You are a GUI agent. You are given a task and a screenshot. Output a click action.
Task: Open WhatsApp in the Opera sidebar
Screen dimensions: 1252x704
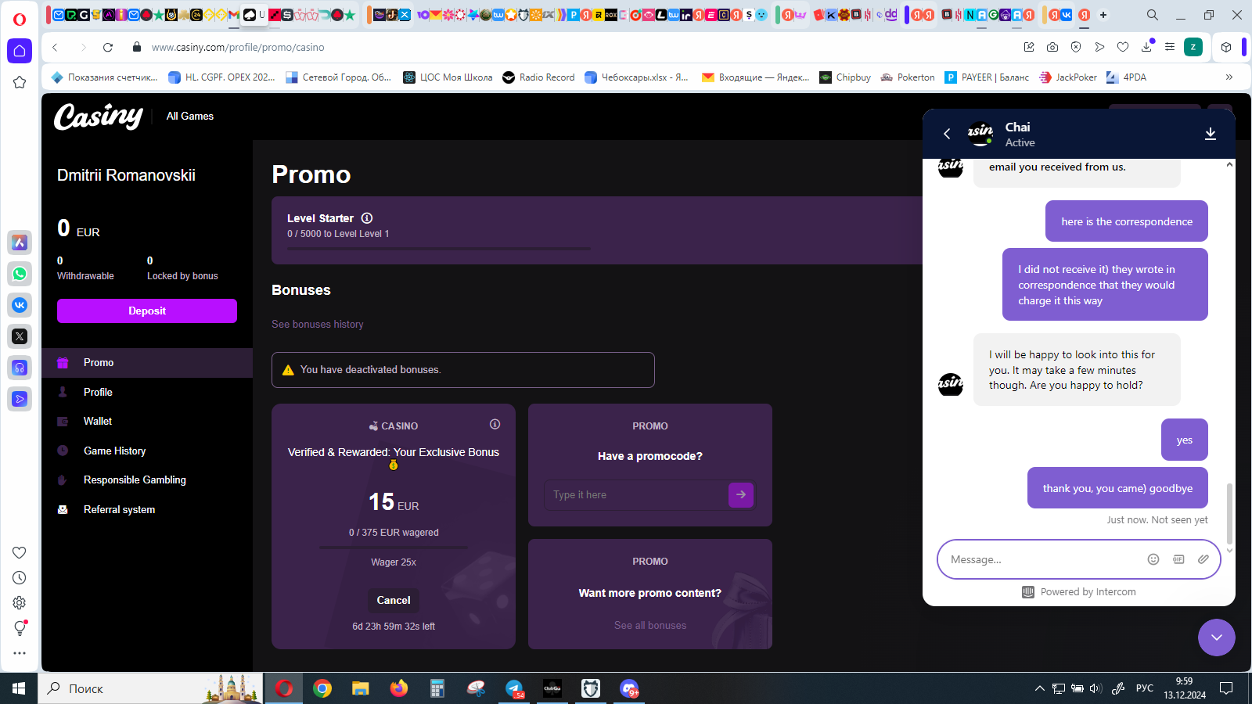20,274
